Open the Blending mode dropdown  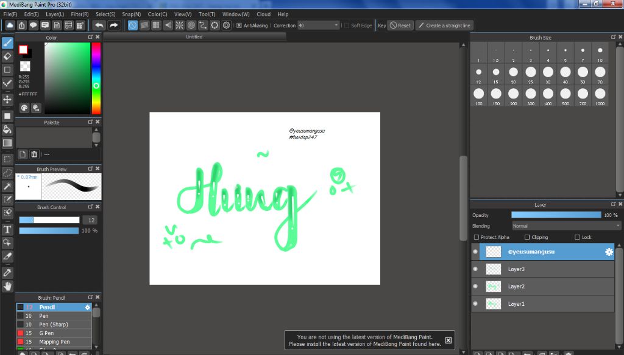(x=566, y=226)
